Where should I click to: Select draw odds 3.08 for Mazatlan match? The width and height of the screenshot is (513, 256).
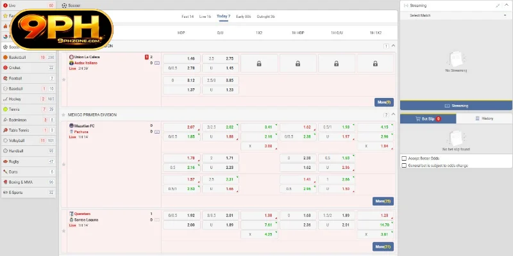259,147
